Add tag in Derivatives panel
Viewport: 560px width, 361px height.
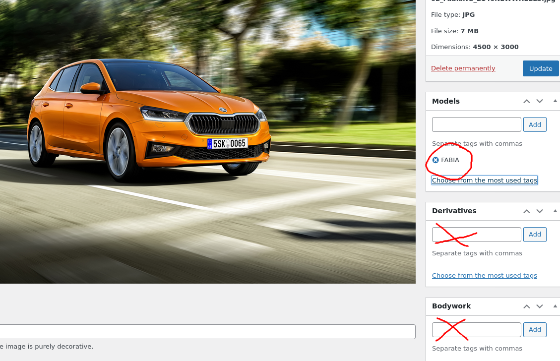tap(535, 234)
